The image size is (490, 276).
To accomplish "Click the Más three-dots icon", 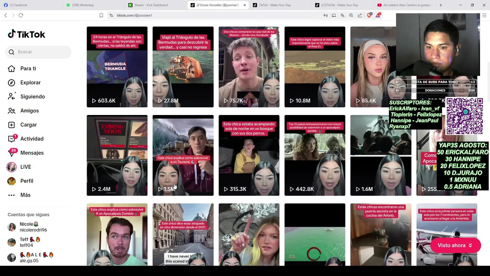I will pyautogui.click(x=11, y=195).
